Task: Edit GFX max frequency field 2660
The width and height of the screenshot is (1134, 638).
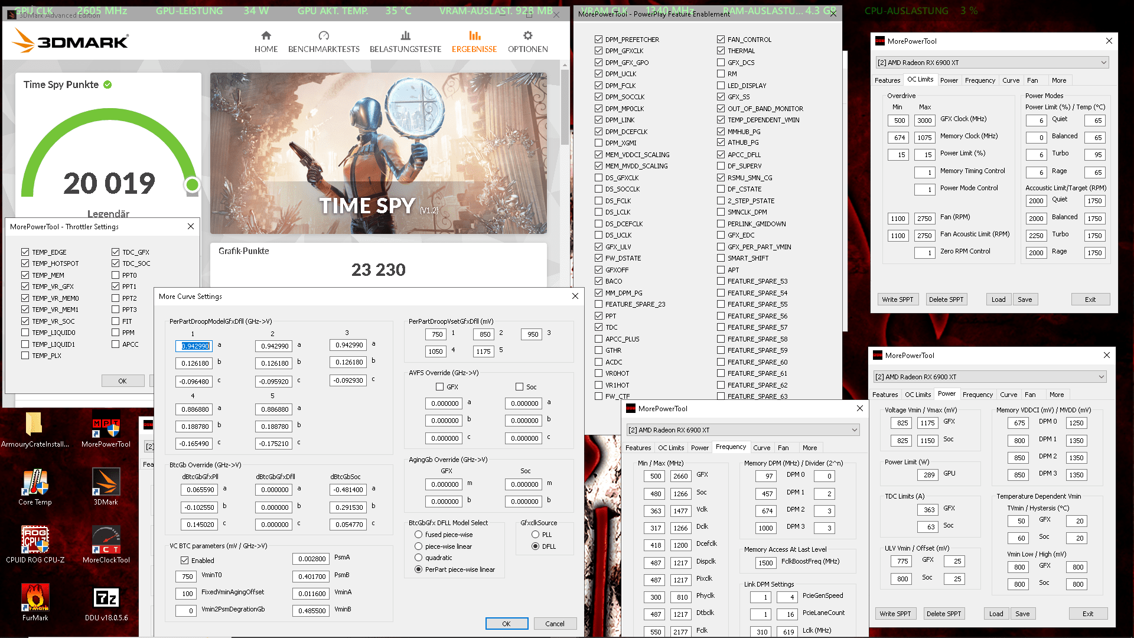Action: point(680,476)
